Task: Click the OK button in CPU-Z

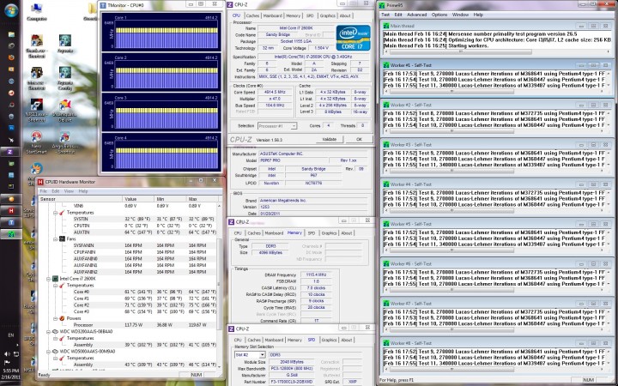Action: 359,139
